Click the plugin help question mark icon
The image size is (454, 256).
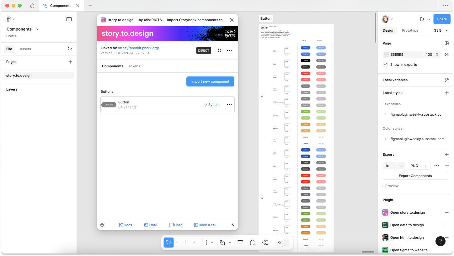(102, 225)
